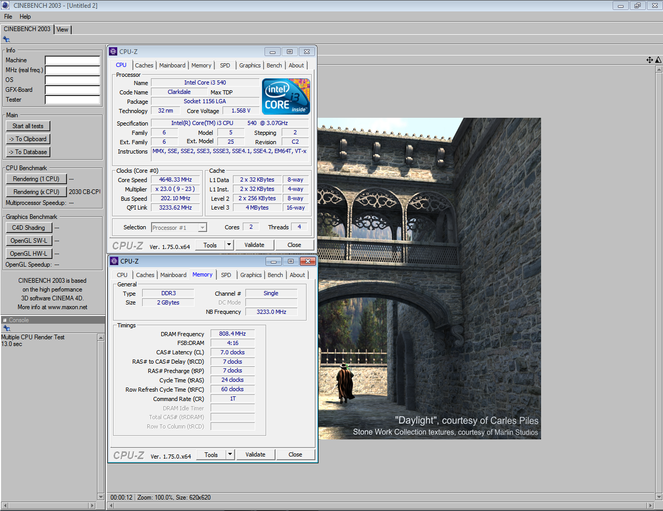Image resolution: width=663 pixels, height=511 pixels.
Task: Open the Tools arrow menu in the upper CPU-Z window
Action: 229,245
